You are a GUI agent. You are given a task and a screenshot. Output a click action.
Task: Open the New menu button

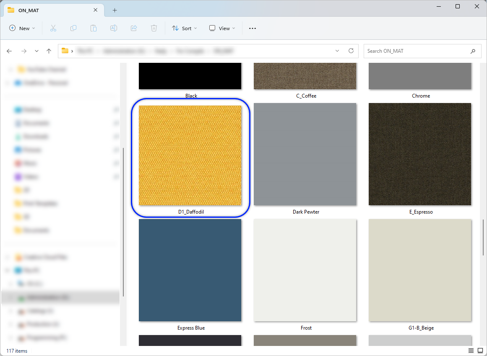pyautogui.click(x=22, y=28)
